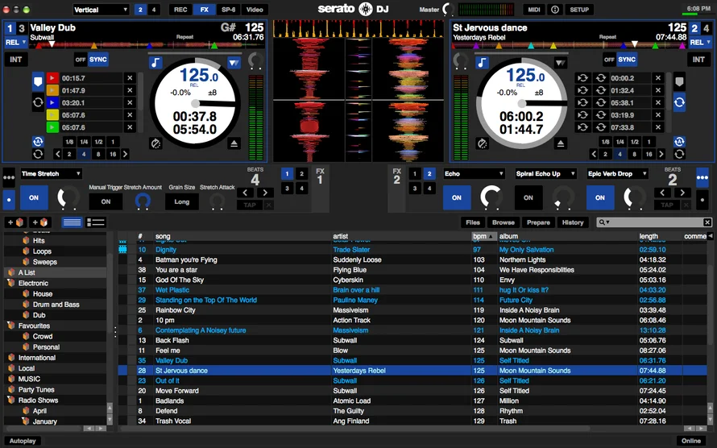717x448 pixels.
Task: Toggle SYNC on the left deck
Action: click(97, 60)
